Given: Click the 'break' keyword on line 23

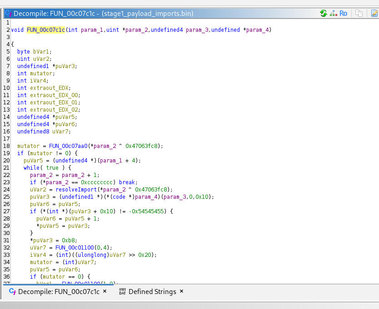Looking at the screenshot, I should coord(127,182).
